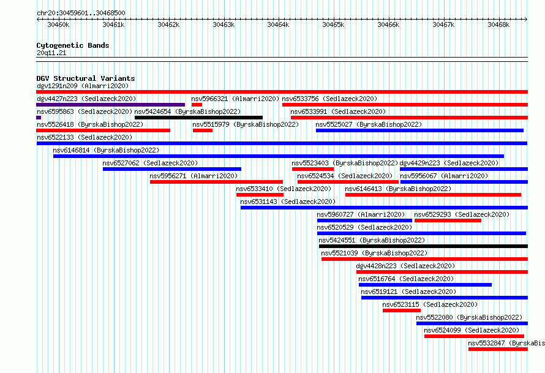Click the nsv5956067 (Almarri2020) label

click(x=444, y=176)
